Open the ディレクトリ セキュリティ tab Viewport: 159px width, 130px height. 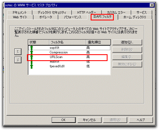tap(52, 13)
